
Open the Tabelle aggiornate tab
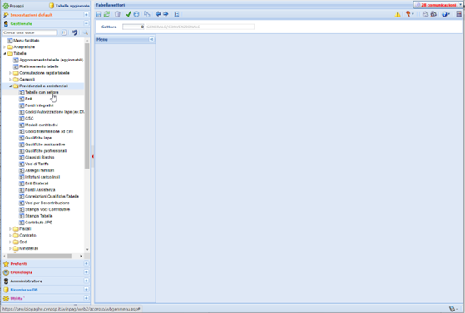pyautogui.click(x=69, y=6)
